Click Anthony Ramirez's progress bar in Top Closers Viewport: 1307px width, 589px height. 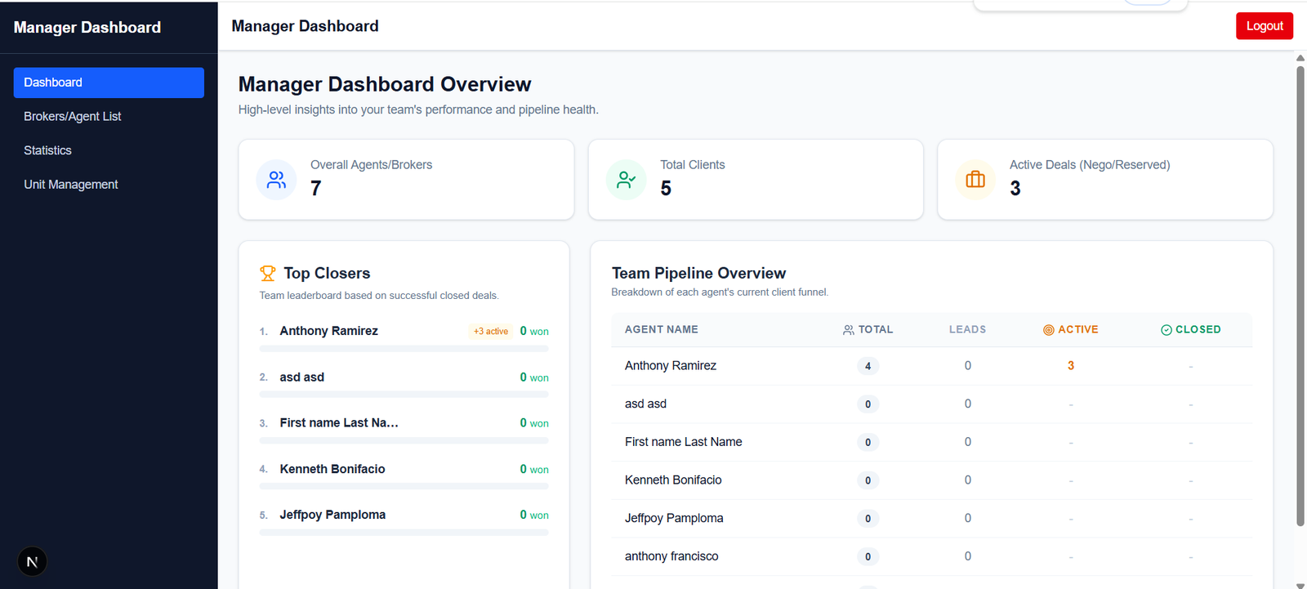[404, 349]
